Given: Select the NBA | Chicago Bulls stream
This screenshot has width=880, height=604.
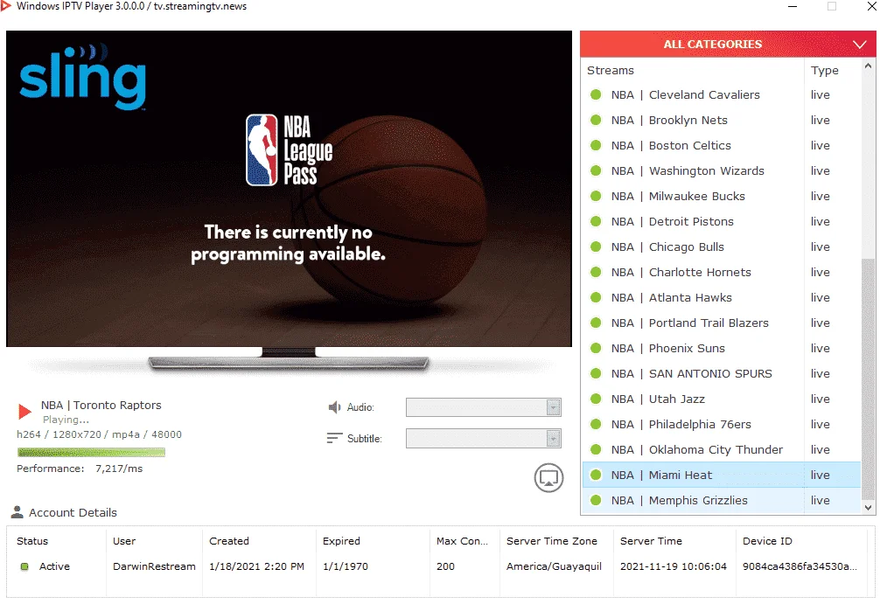Looking at the screenshot, I should (721, 246).
